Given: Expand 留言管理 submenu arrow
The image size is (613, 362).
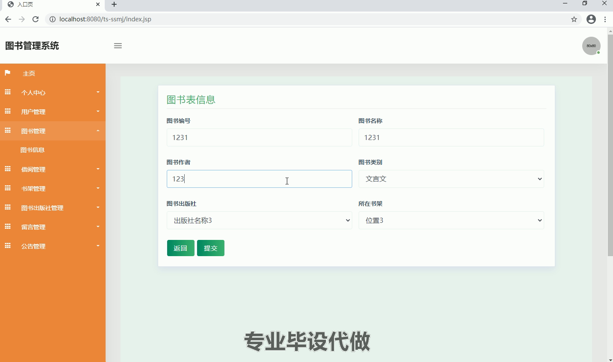Looking at the screenshot, I should point(98,227).
